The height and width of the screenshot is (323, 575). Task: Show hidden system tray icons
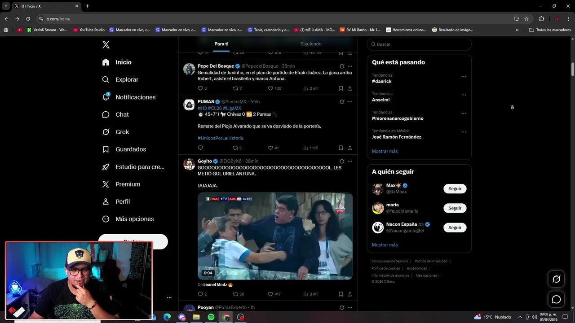click(520, 317)
